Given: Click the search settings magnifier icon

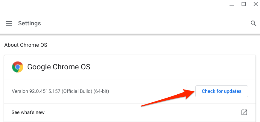Looking at the screenshot, I should (x=253, y=23).
